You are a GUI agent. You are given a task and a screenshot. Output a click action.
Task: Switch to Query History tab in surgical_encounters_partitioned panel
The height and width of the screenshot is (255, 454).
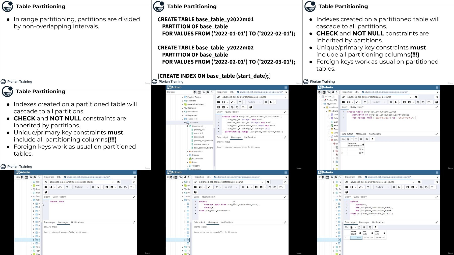pos(232,112)
